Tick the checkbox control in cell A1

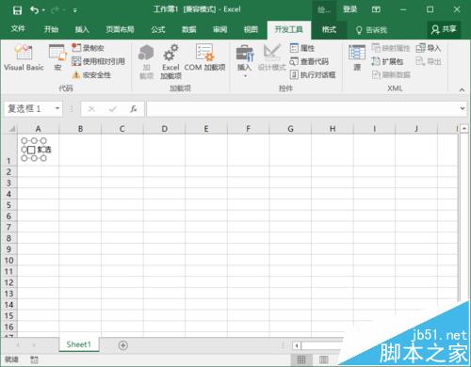click(x=31, y=150)
